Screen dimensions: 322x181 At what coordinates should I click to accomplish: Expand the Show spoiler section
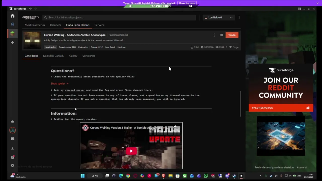60,83
